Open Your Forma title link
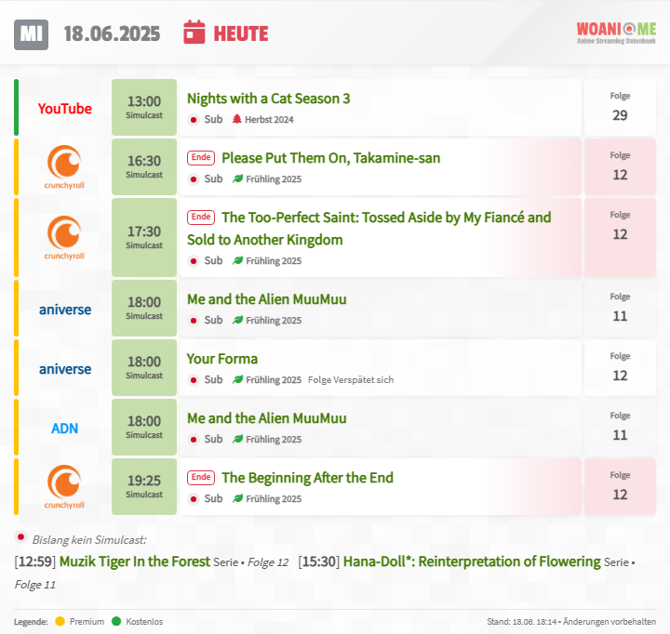Viewport: 670px width, 634px height. click(222, 359)
